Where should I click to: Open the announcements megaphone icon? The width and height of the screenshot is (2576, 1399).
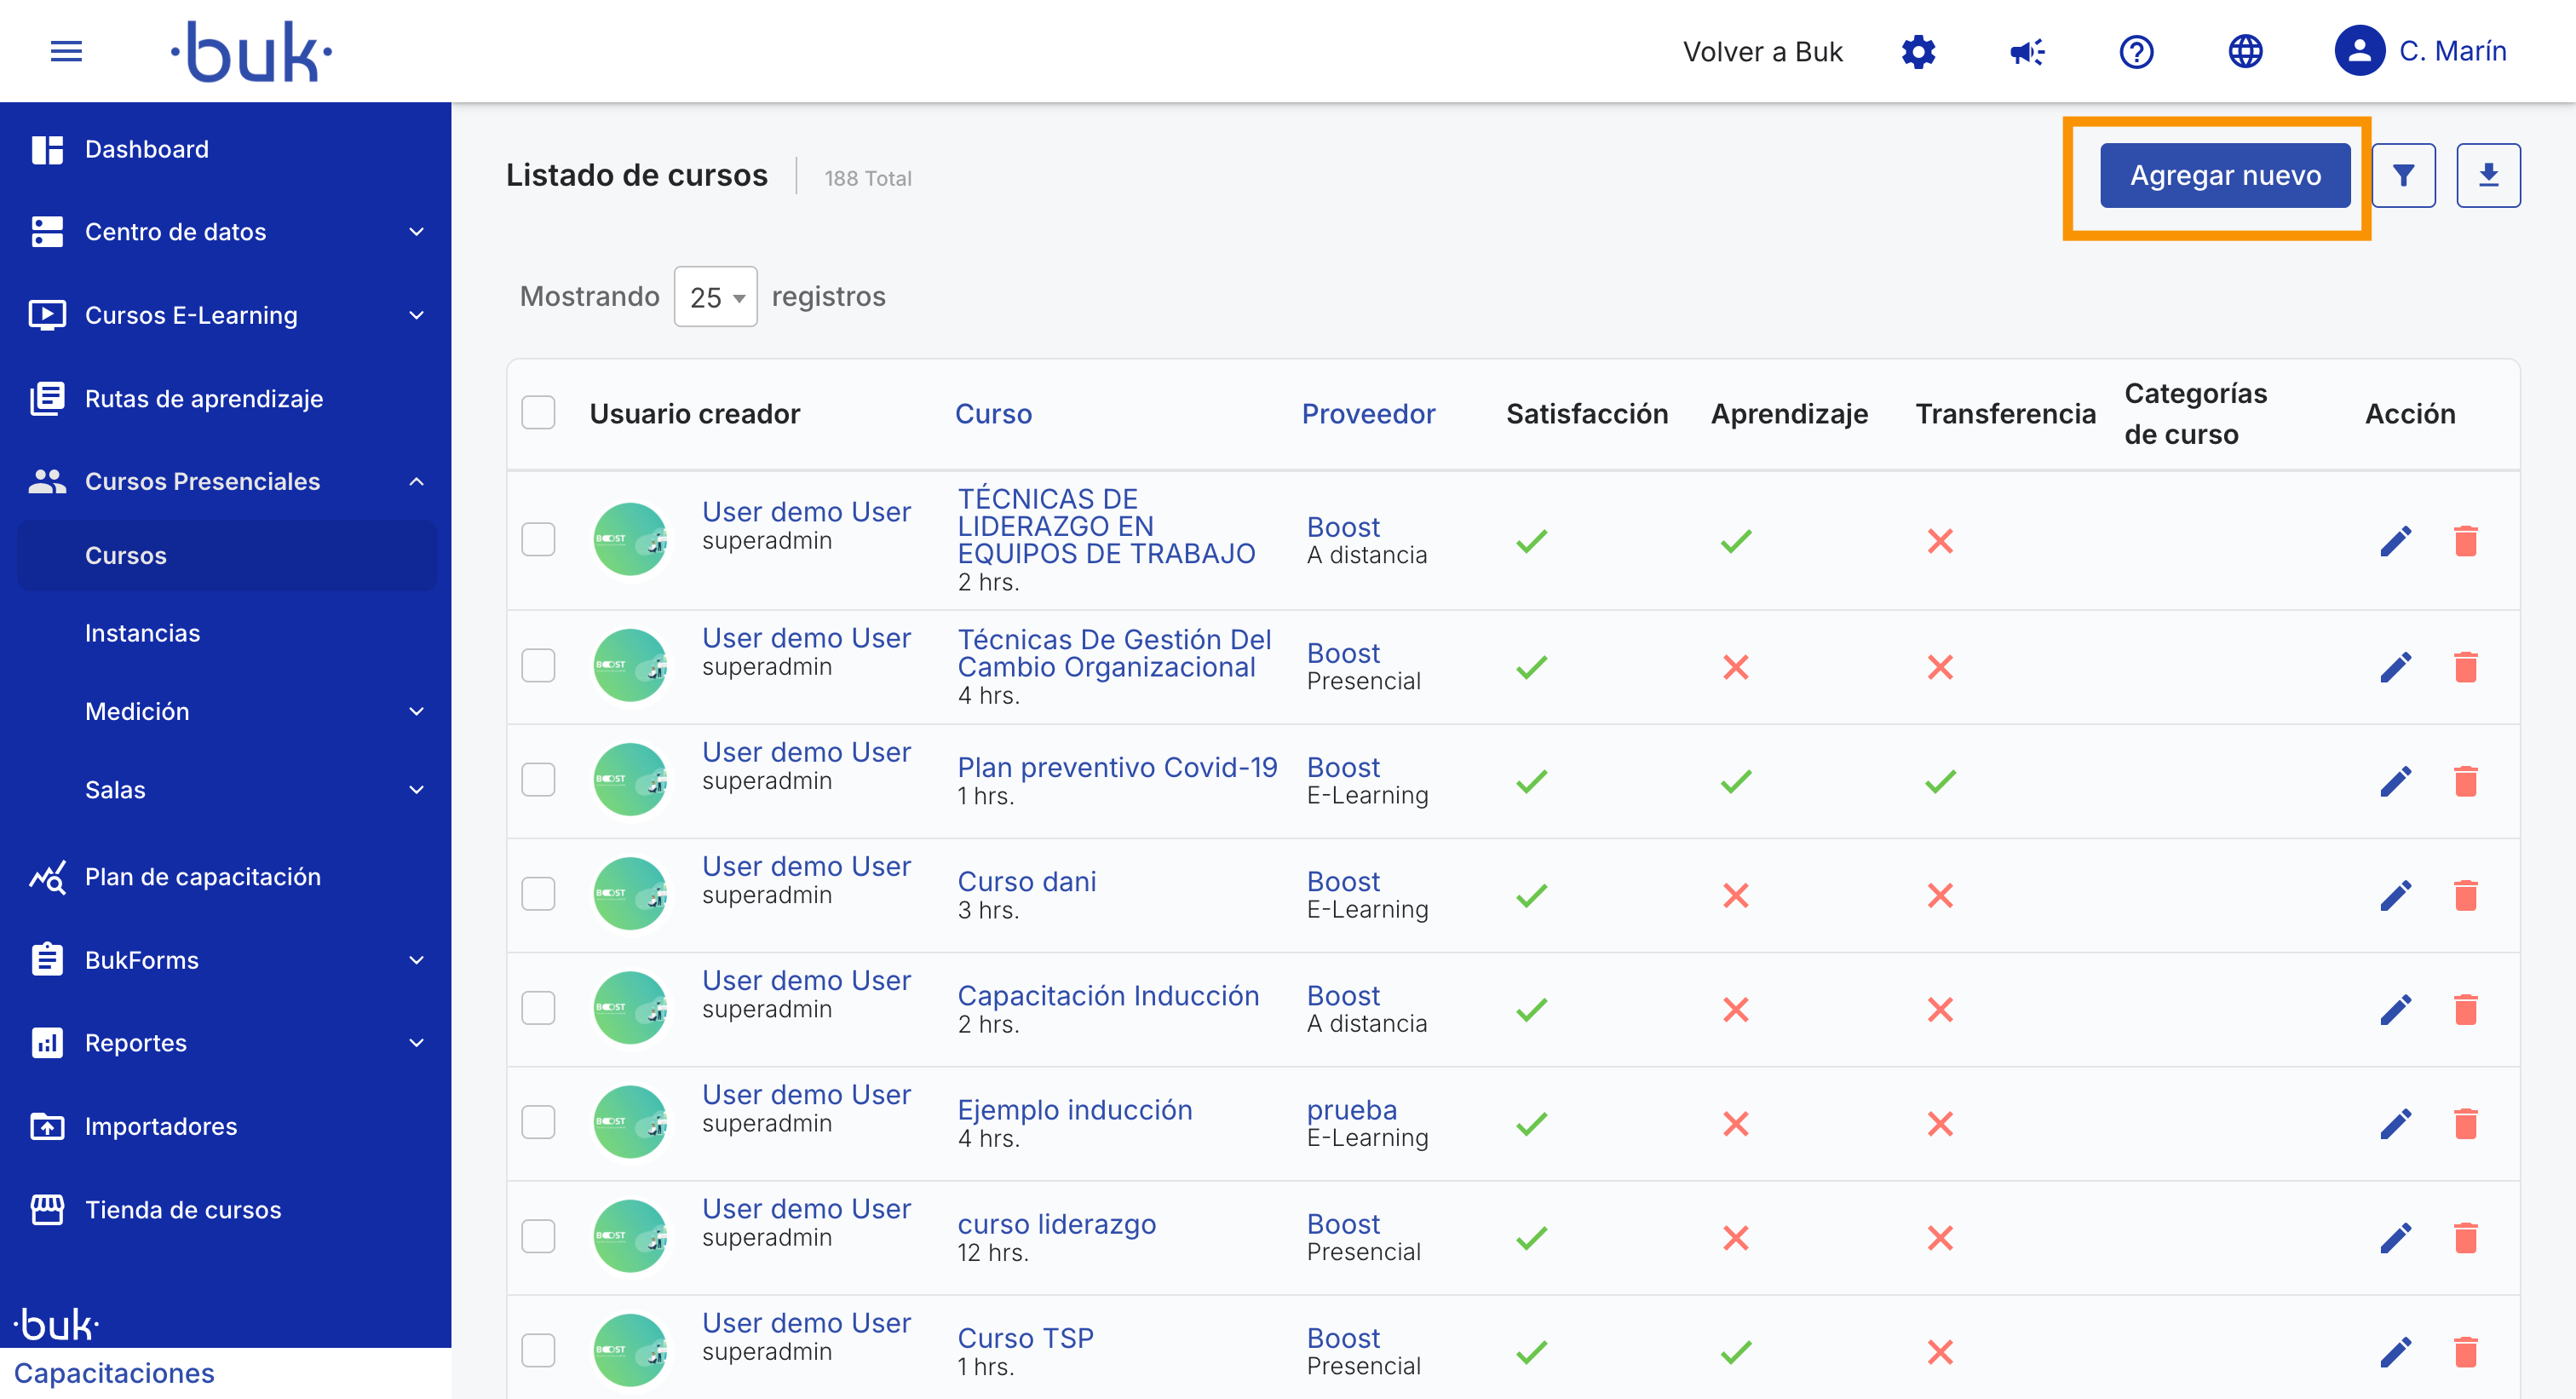[x=2027, y=51]
